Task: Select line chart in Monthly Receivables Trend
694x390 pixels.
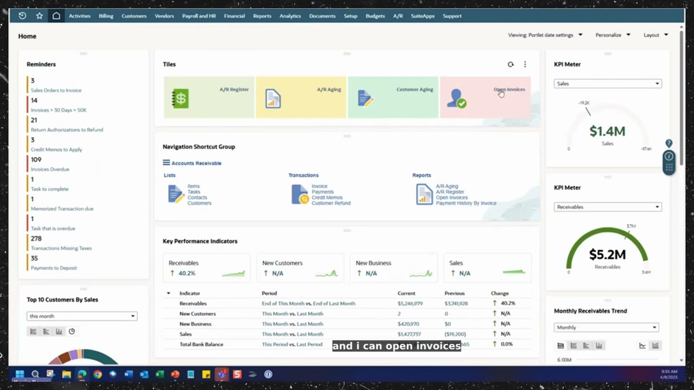Action: tap(642, 346)
